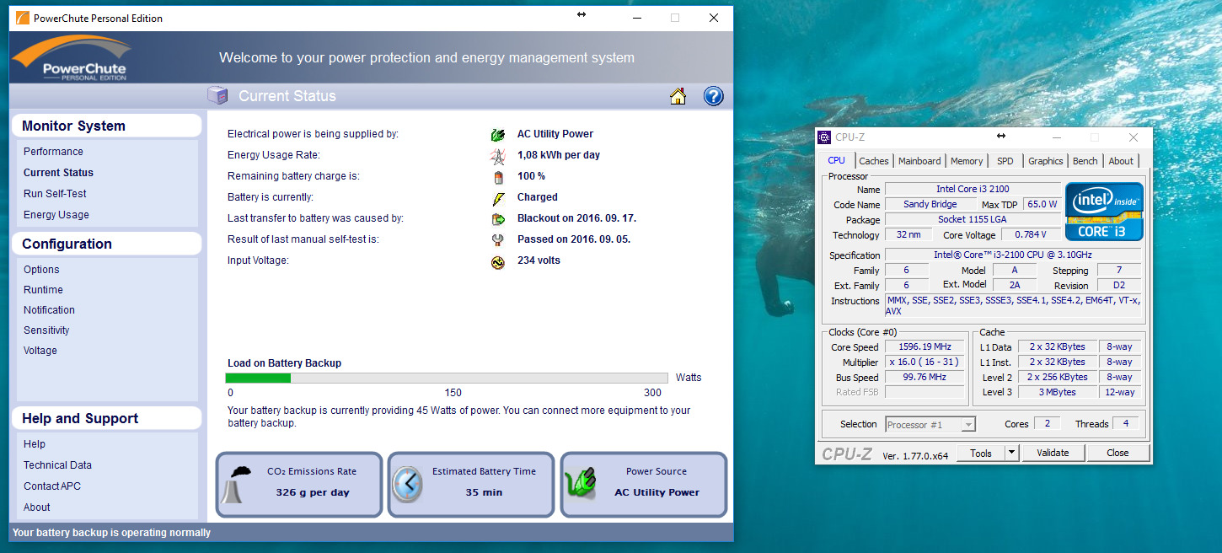Screen dimensions: 1222x553
Task: Click the 234 volts input voltage value
Action: (539, 260)
